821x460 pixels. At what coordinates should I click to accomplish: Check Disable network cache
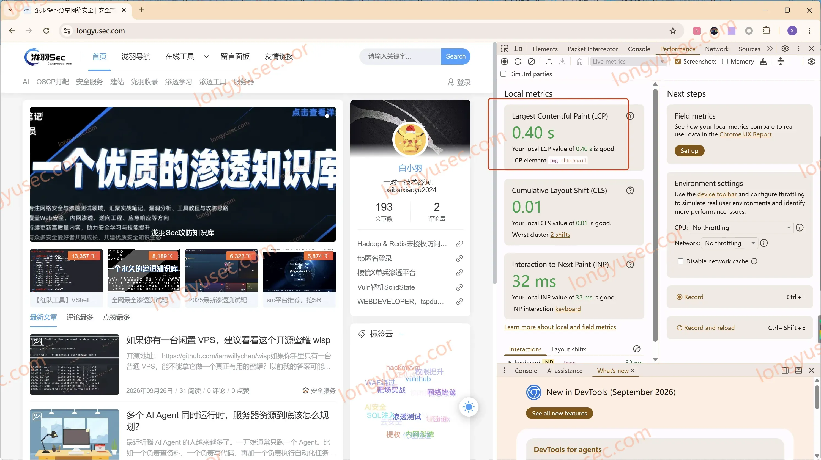pos(680,261)
